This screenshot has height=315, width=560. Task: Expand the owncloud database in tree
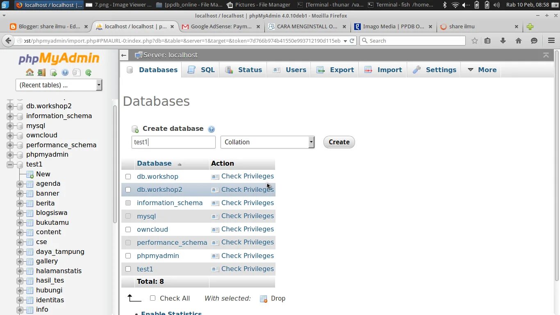(10, 135)
